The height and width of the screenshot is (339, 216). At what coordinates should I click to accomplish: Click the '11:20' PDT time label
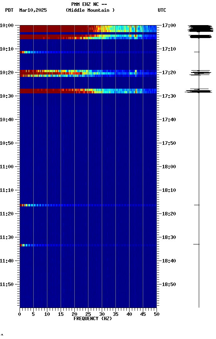(7, 214)
